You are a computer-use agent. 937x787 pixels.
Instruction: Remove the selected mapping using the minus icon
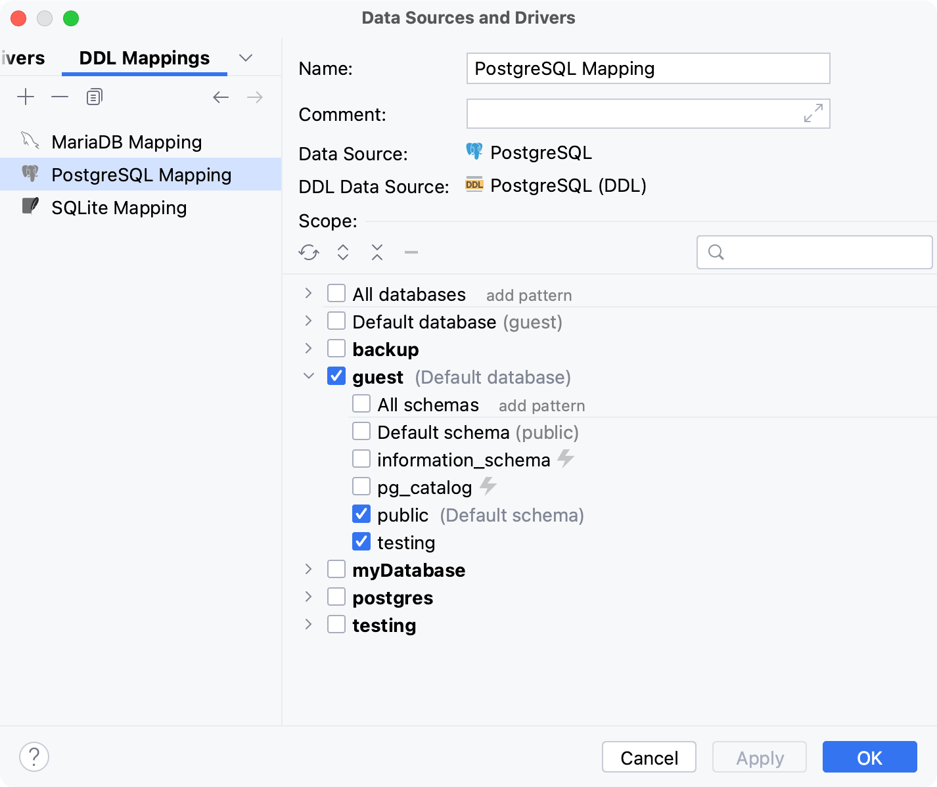(59, 97)
